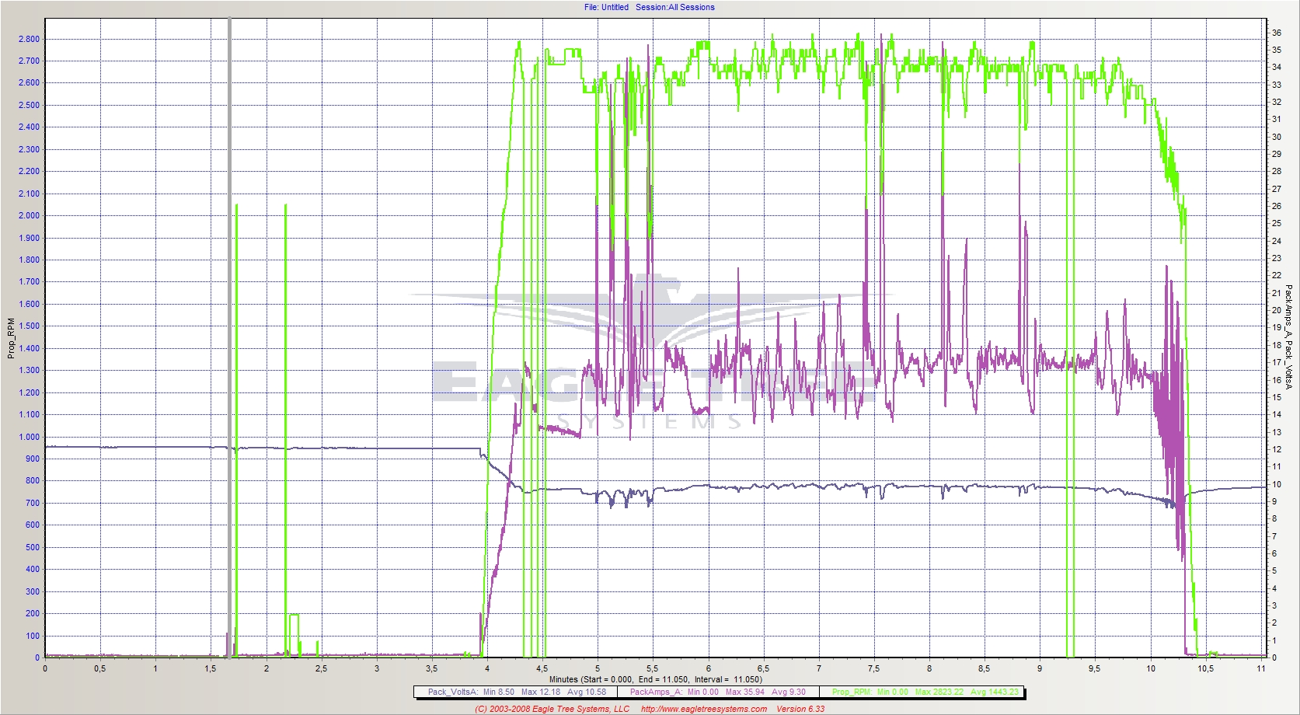This screenshot has height=715, width=1300.
Task: Click the 12 label on the right axis
Action: [x=1277, y=449]
